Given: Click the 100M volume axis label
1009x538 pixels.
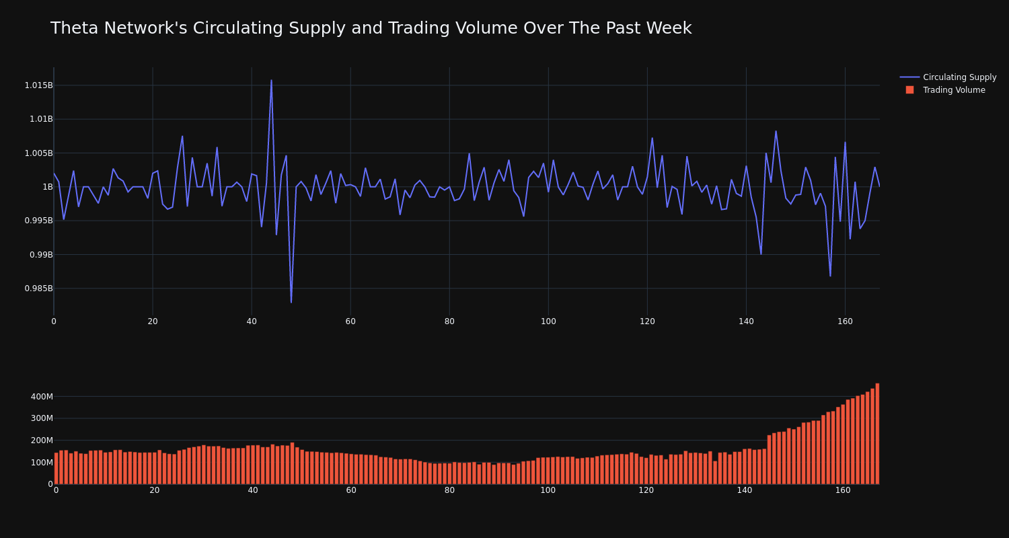Looking at the screenshot, I should point(42,463).
